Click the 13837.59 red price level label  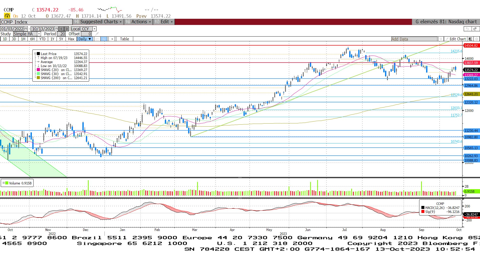coord(471,63)
